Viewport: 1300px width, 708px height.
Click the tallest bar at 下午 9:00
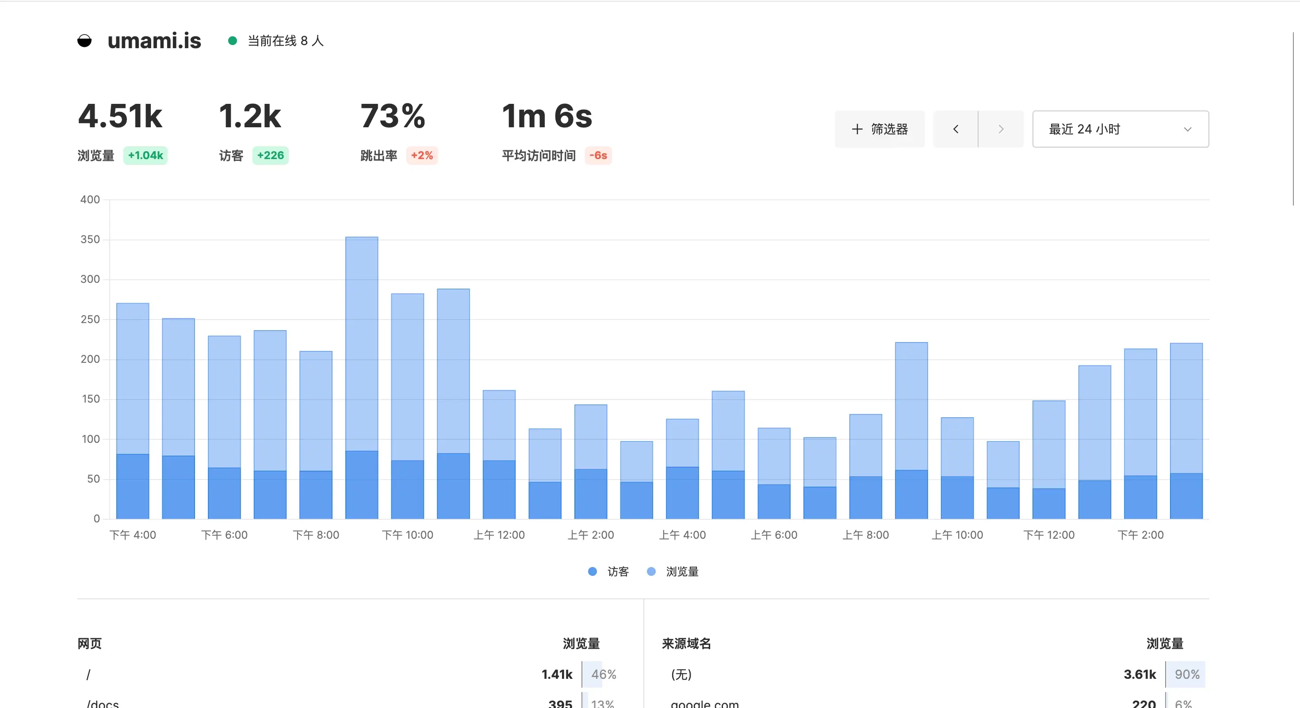[361, 378]
